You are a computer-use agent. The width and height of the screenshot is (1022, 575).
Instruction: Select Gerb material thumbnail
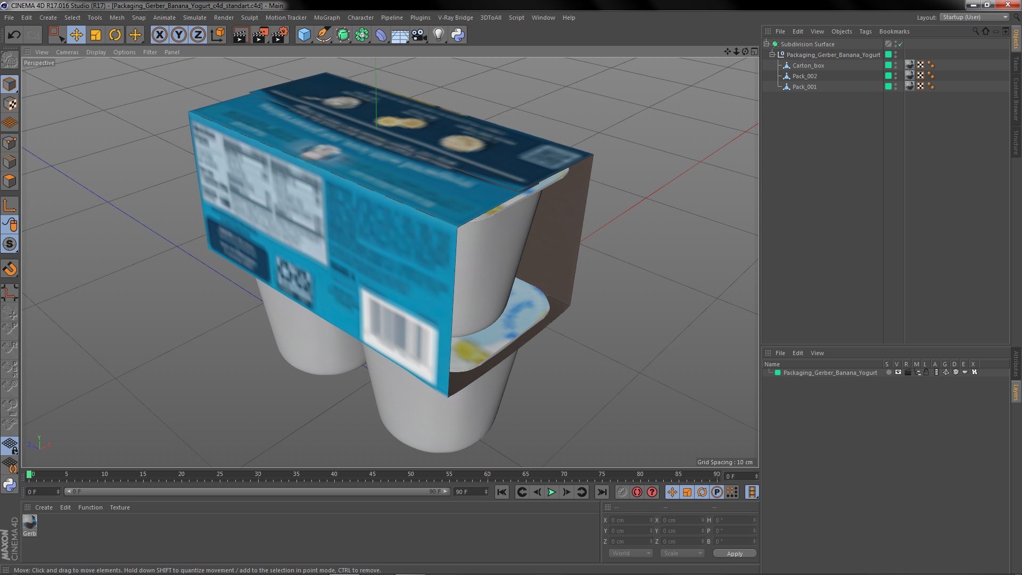coord(30,522)
